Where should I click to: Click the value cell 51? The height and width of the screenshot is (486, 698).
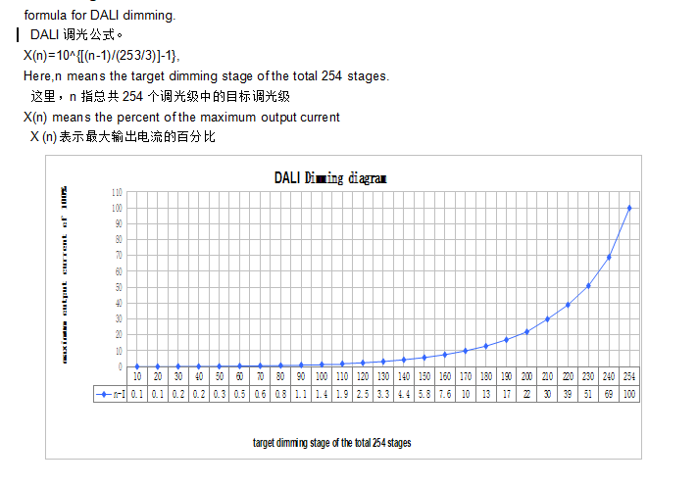[x=588, y=394]
